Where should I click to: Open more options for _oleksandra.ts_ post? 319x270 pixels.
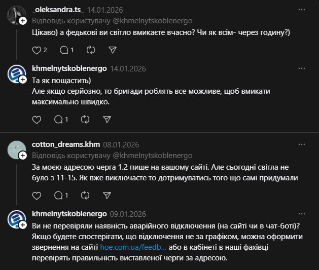pyautogui.click(x=302, y=10)
